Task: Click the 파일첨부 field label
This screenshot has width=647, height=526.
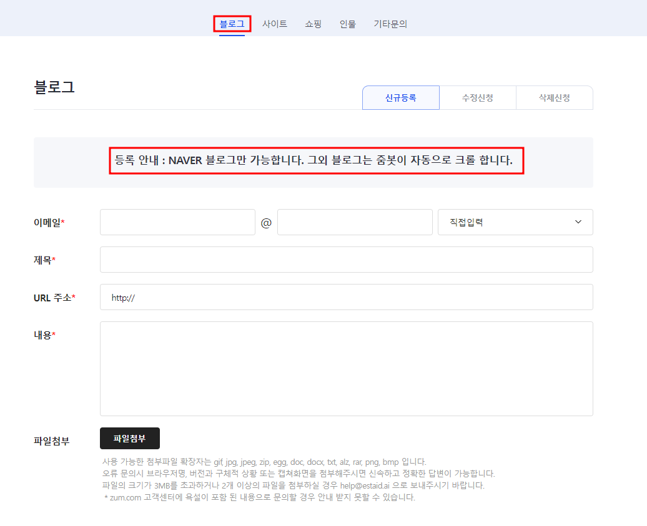Action: 52,441
